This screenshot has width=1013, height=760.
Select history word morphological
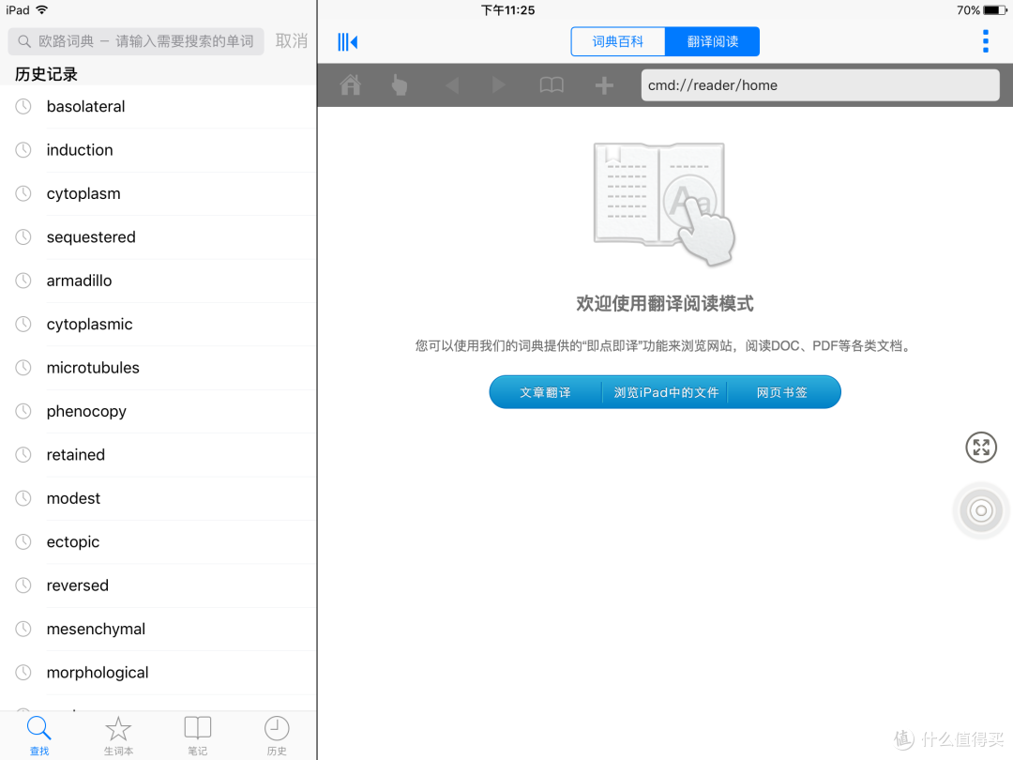point(159,673)
